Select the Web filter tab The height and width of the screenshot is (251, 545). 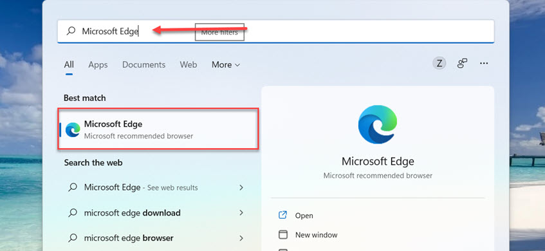click(x=189, y=64)
